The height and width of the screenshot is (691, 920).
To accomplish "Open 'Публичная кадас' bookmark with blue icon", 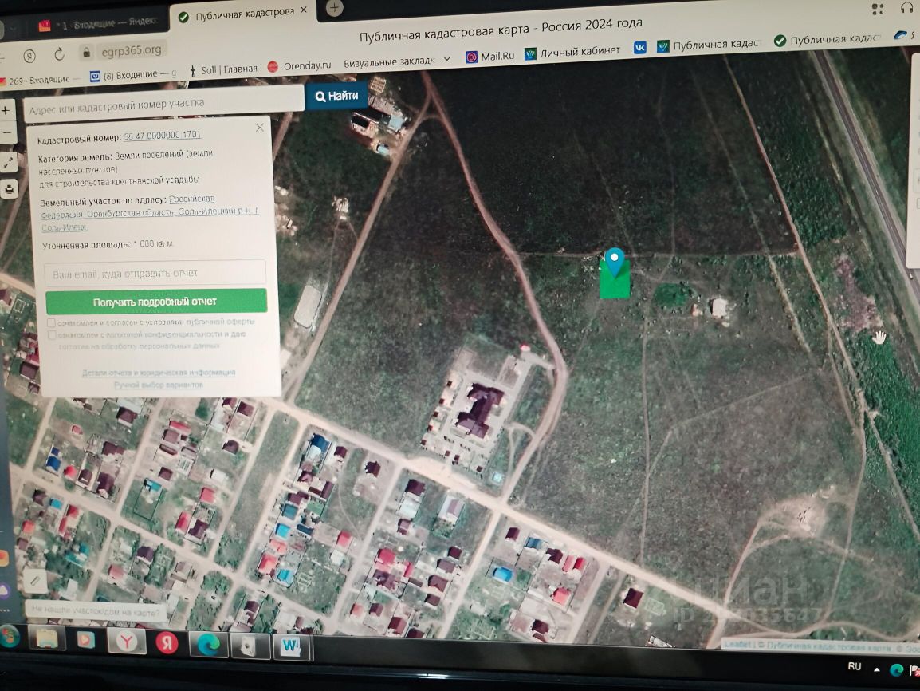I will click(x=709, y=45).
